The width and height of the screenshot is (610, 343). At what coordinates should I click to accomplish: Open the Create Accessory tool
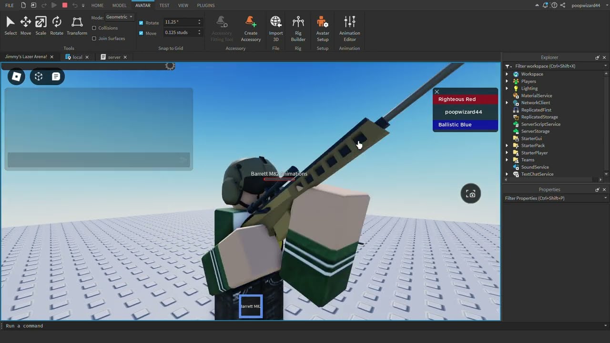click(x=251, y=29)
